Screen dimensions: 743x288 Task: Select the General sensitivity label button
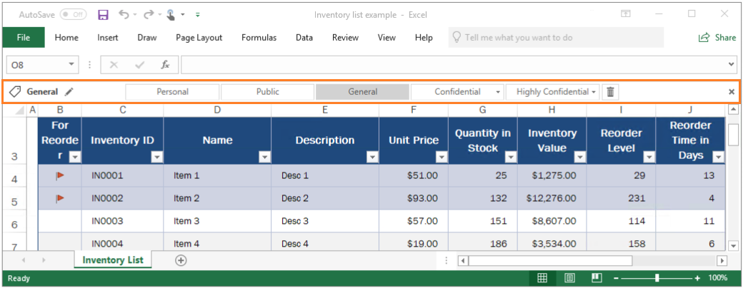[362, 92]
